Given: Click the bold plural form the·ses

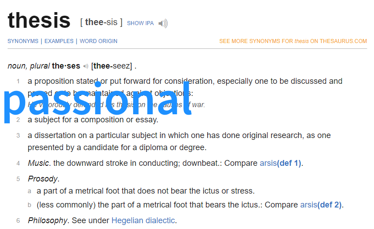Looking at the screenshot, I should click(66, 66).
